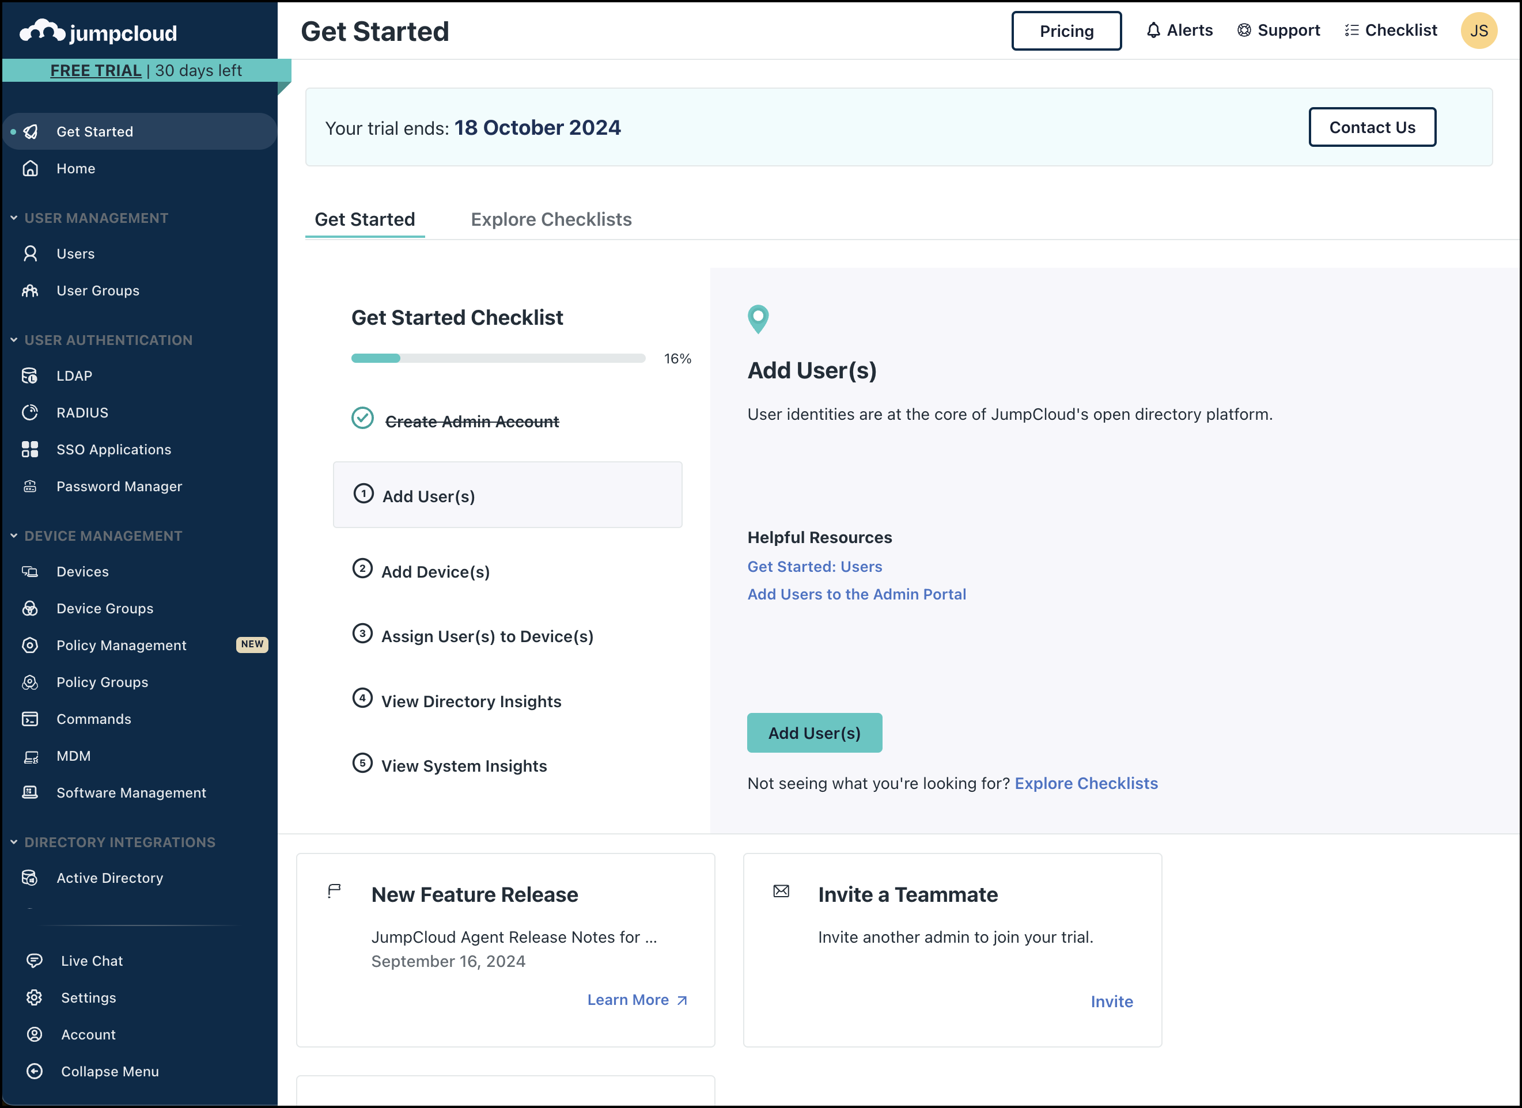Click the Alerts bell icon
1522x1108 pixels.
(1153, 30)
